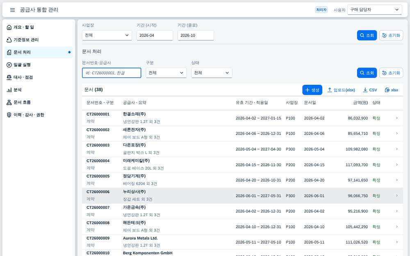
Task: Click supplier name 새론전자(주)
Action: [134, 129]
